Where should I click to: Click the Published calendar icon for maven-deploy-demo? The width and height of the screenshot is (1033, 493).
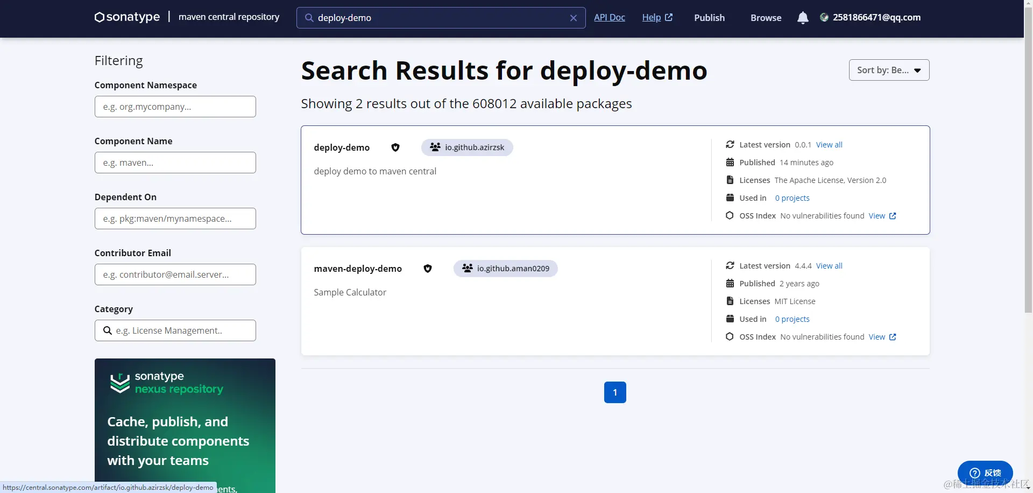point(730,283)
